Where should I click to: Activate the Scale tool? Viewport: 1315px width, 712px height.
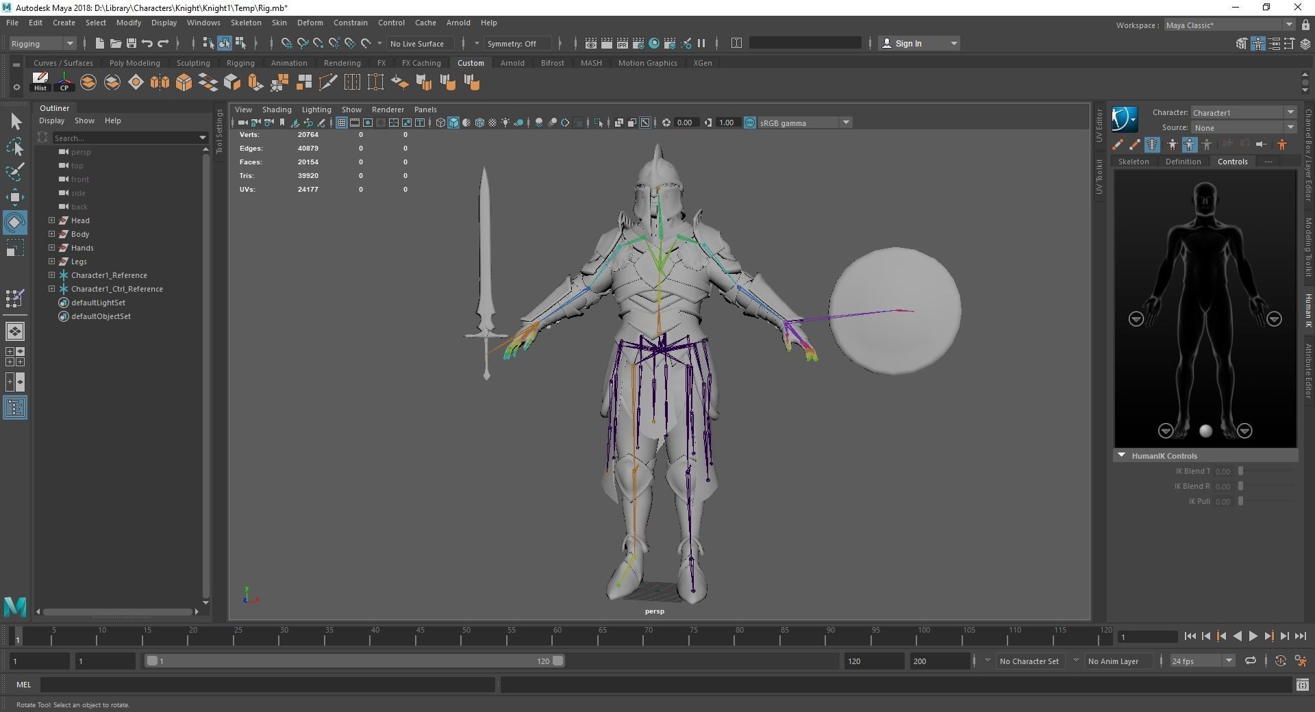15,248
